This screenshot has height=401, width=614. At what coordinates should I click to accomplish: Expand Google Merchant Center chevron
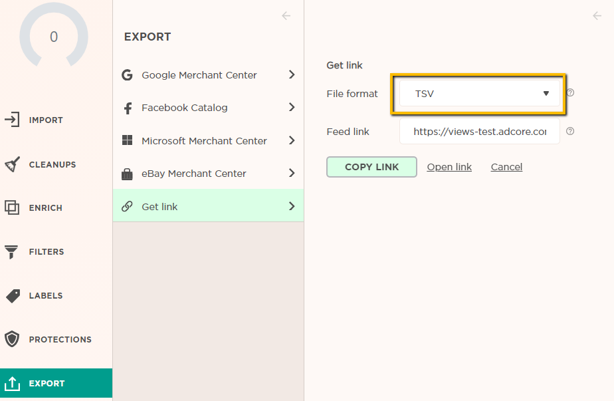pyautogui.click(x=291, y=75)
